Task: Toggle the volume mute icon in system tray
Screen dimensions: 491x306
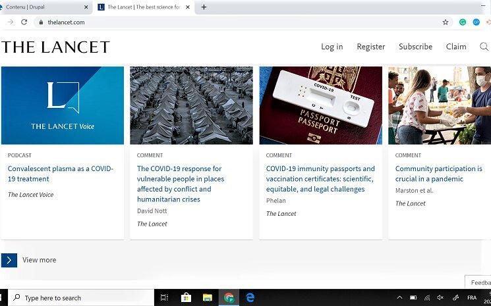Action: (x=440, y=297)
